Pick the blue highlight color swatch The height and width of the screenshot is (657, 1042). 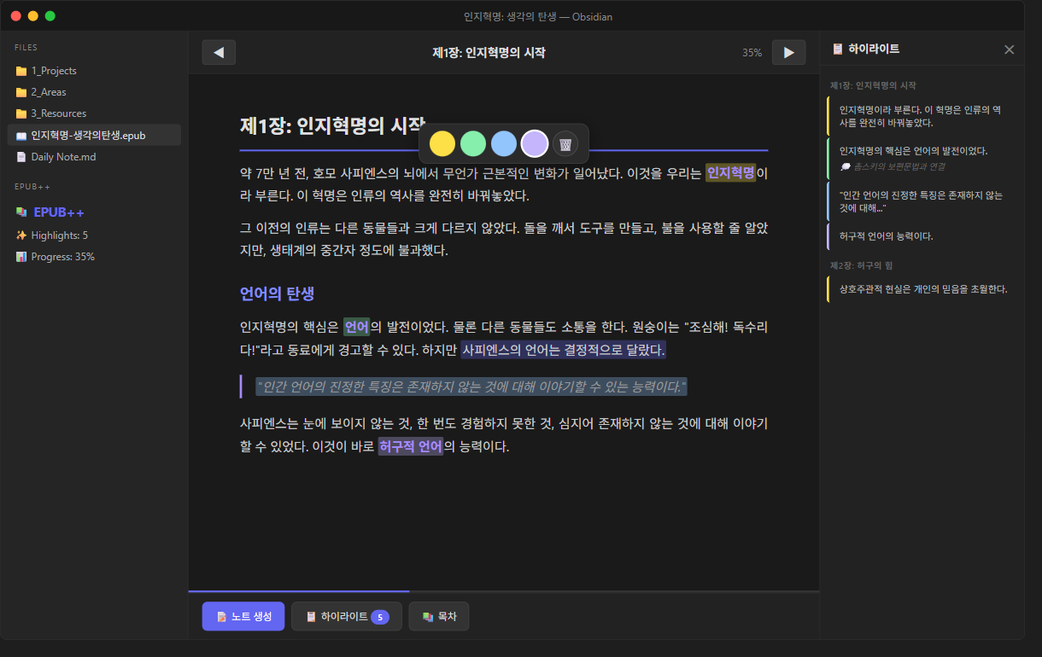504,143
